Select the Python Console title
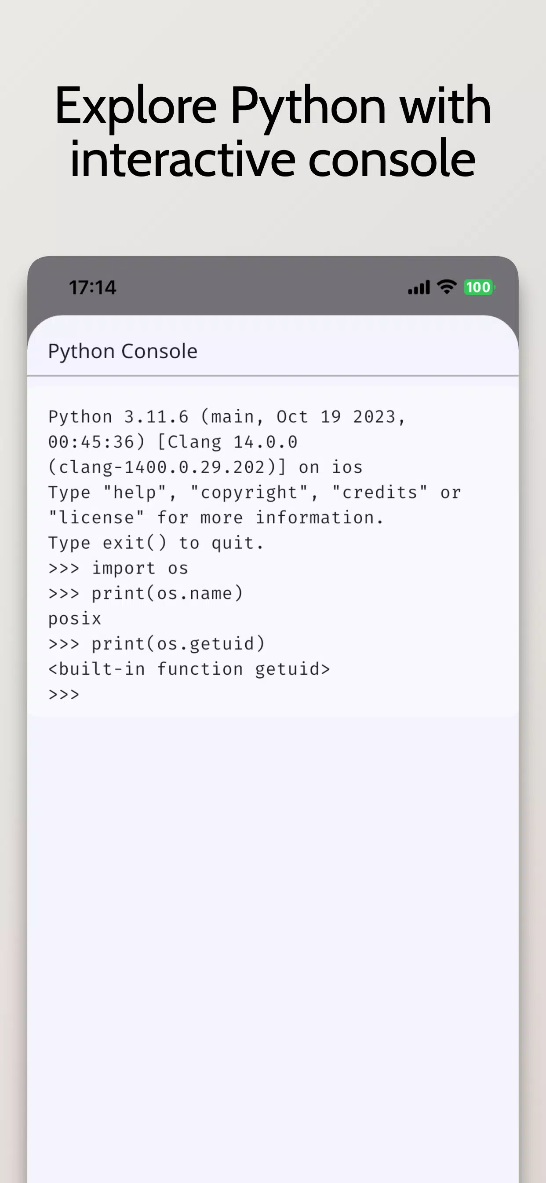Screen dimensions: 546x1183 click(123, 351)
